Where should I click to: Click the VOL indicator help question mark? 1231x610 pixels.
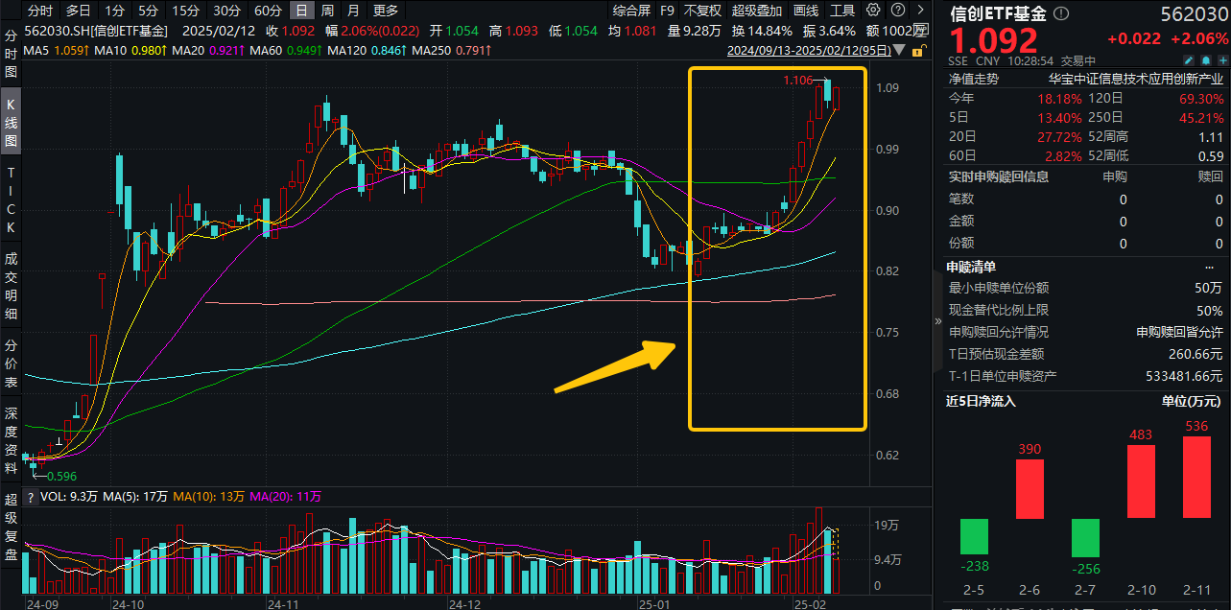point(31,497)
